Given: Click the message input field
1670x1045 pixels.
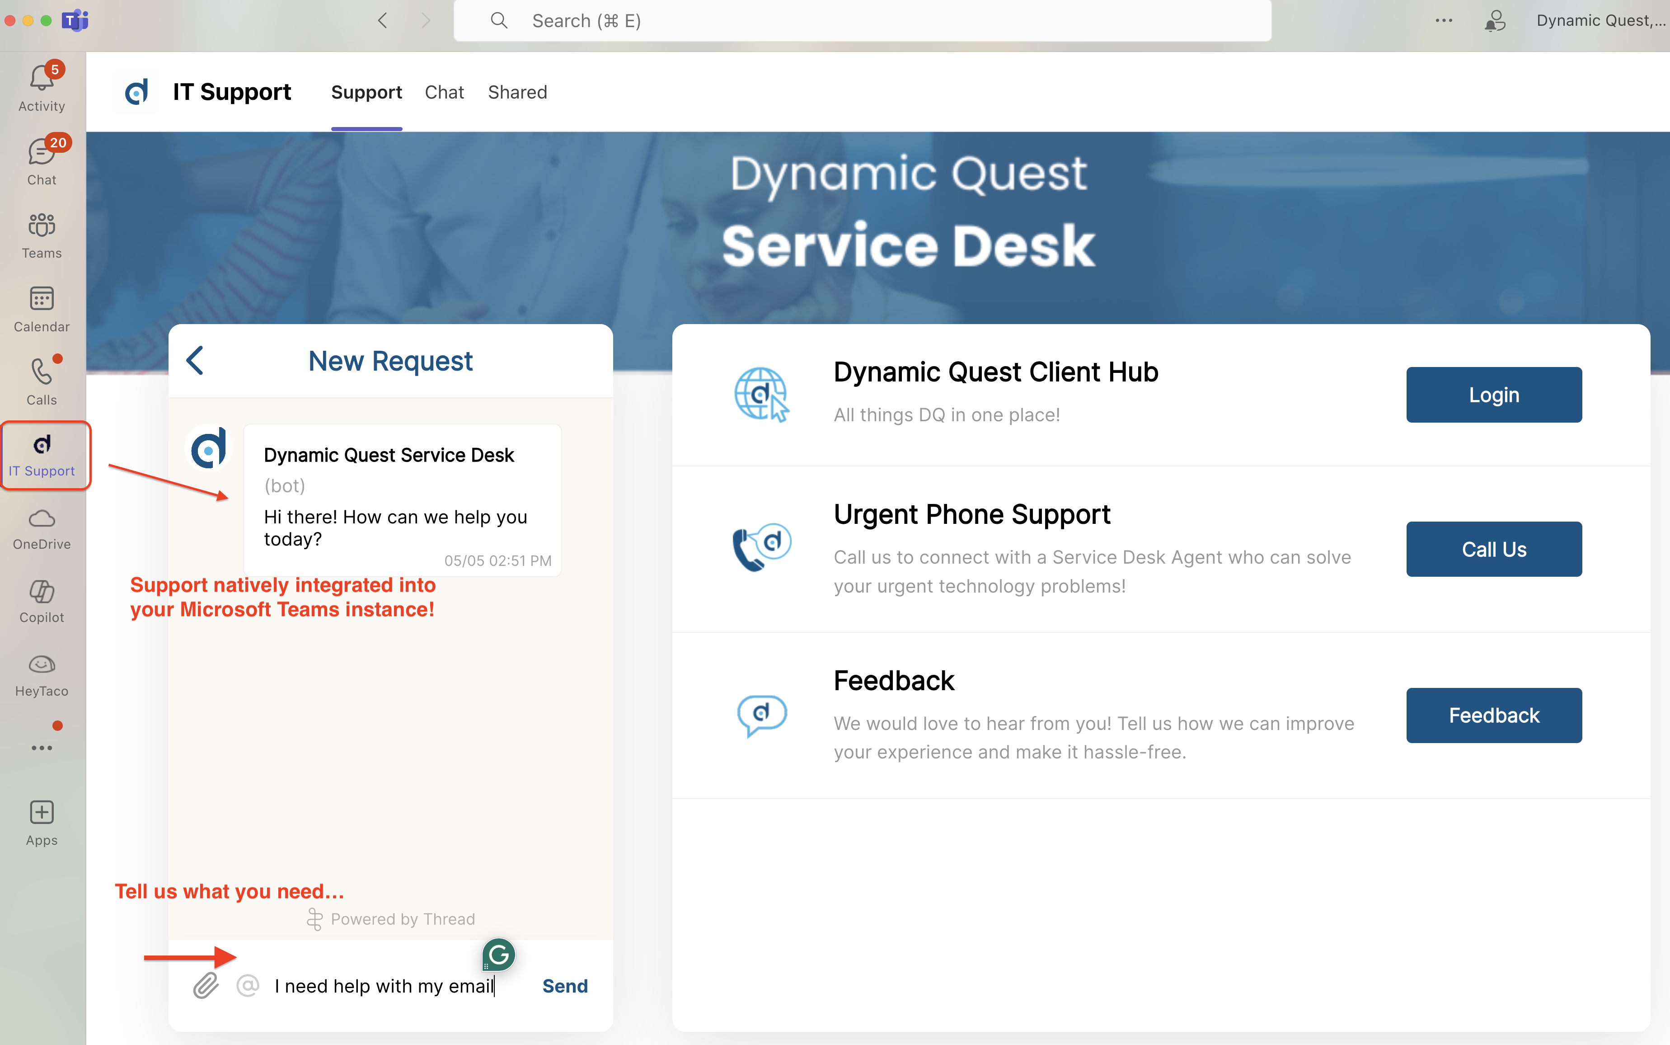Looking at the screenshot, I should 397,985.
